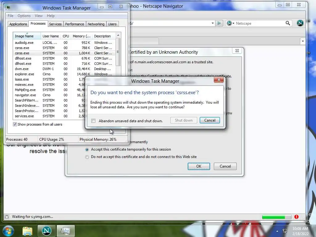Click the disabled Shut down button
The width and height of the screenshot is (316, 237).
pos(184,120)
